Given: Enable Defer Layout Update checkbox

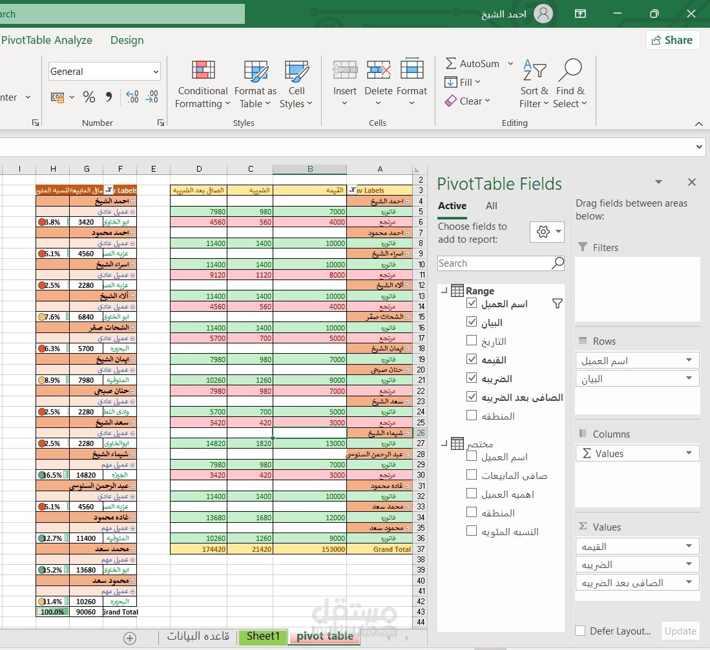Looking at the screenshot, I should pos(580,631).
